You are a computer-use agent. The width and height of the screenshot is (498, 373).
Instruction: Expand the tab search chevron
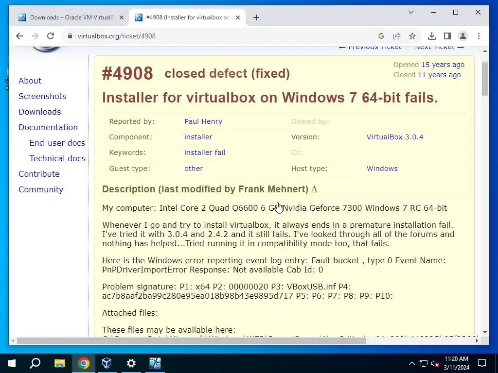tap(410, 12)
